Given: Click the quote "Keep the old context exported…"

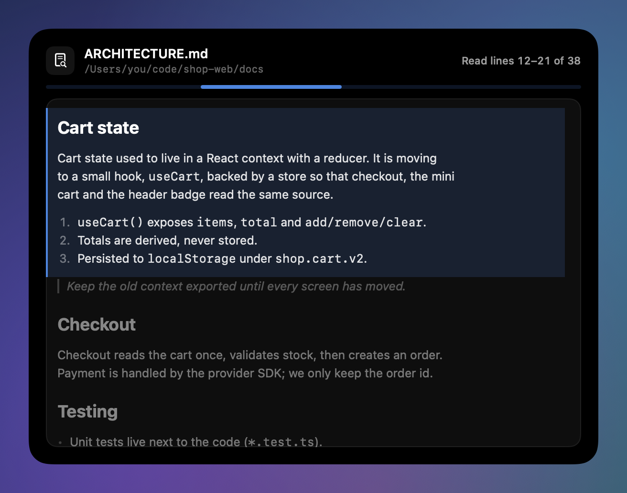Looking at the screenshot, I should 236,286.
